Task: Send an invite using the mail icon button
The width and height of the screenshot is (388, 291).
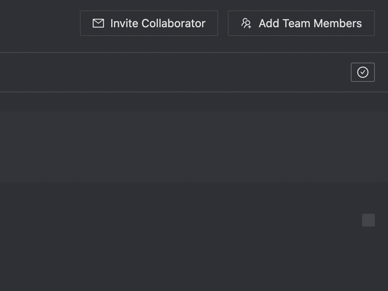Action: (x=149, y=23)
